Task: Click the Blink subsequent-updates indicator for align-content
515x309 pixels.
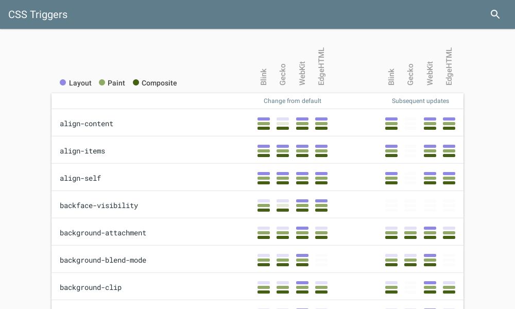Action: (391, 124)
